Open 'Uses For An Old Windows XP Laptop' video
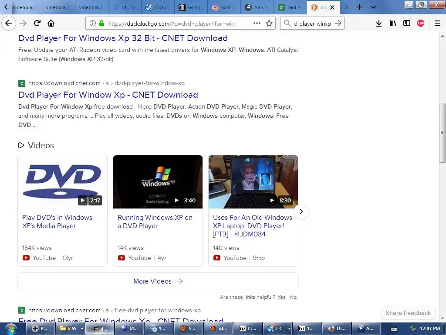Screen dimensions: 446x335 [x=253, y=226]
